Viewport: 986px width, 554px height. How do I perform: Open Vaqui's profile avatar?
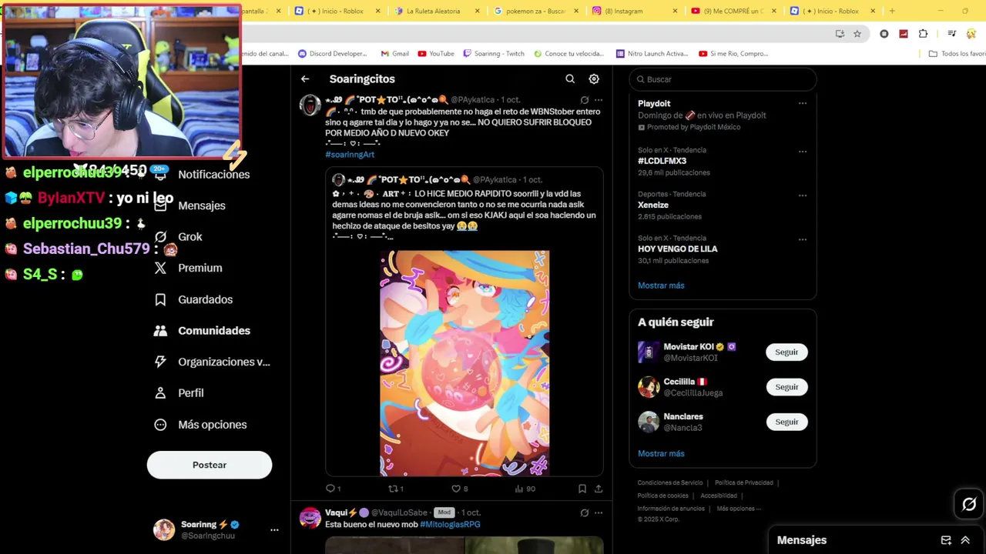[310, 518]
